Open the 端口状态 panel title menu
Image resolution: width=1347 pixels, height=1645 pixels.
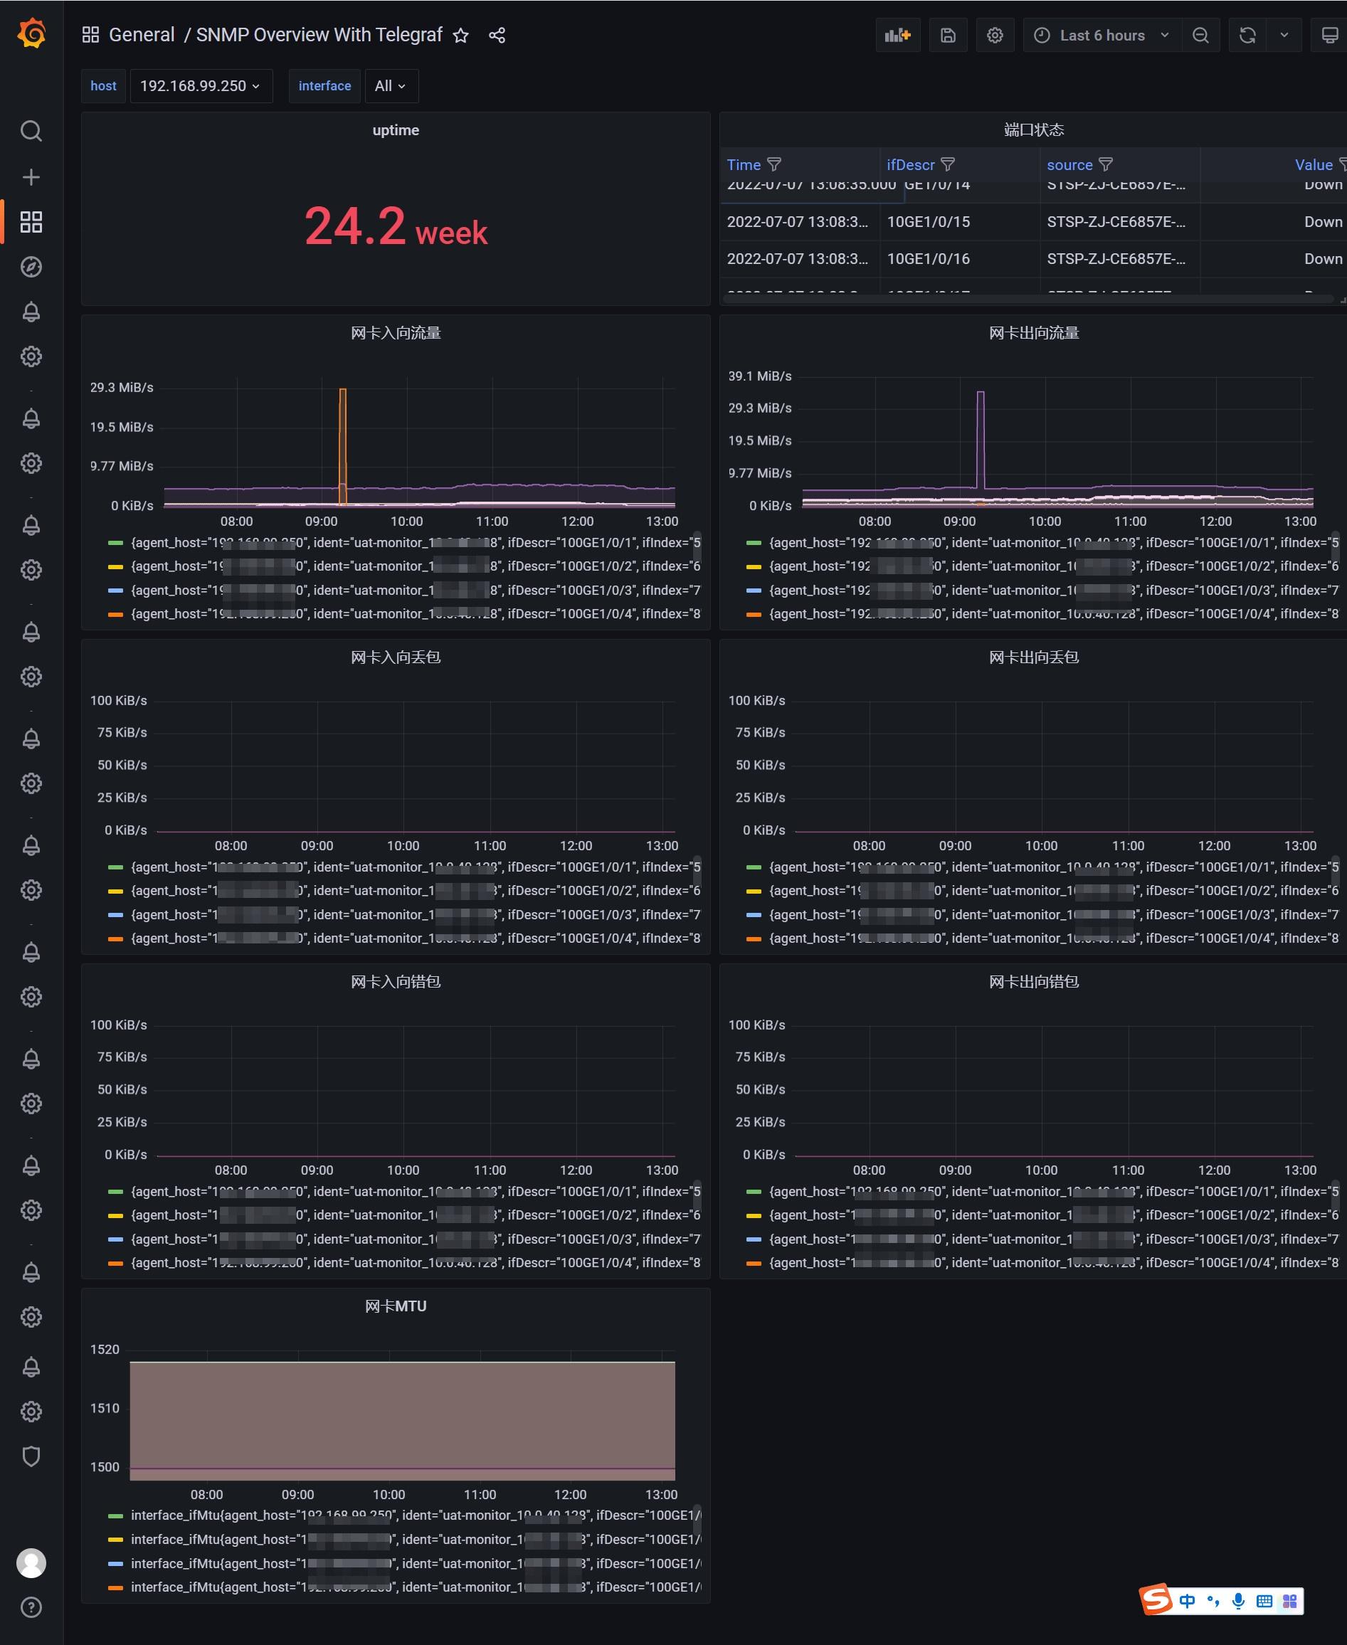[x=1033, y=129]
